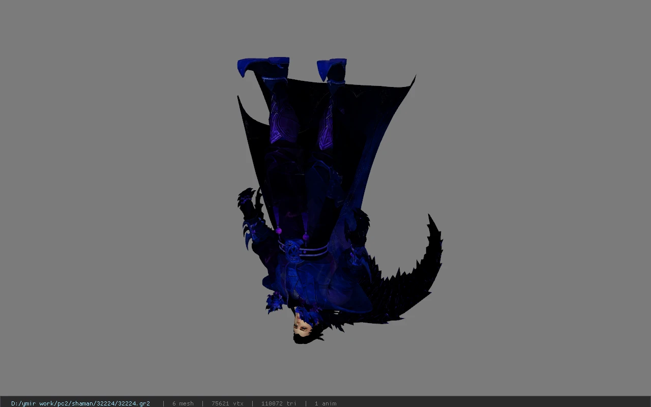This screenshot has height=407, width=651.
Task: Click the '1 anim' status entry
Action: (325, 403)
